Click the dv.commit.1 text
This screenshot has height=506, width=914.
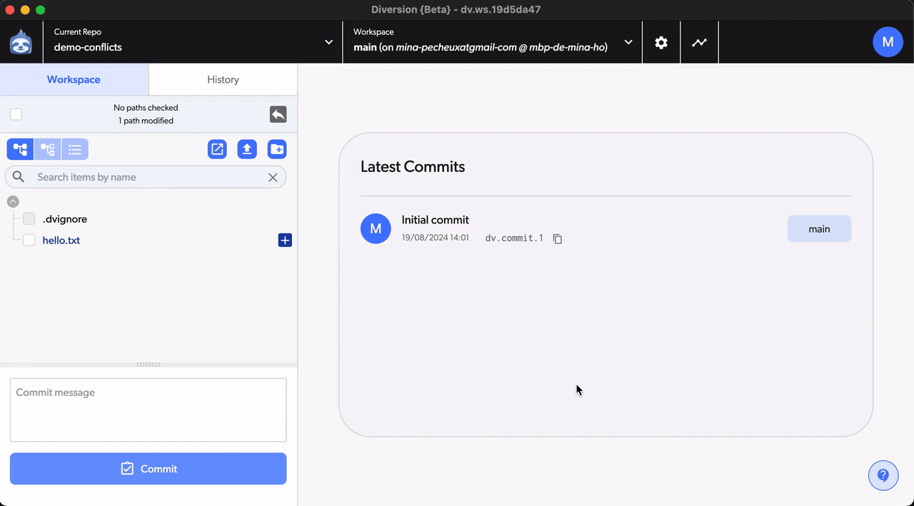pos(514,238)
